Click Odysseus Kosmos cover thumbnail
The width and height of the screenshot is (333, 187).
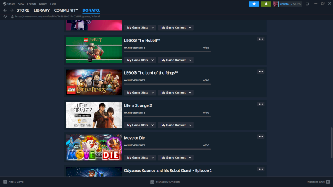click(x=94, y=172)
